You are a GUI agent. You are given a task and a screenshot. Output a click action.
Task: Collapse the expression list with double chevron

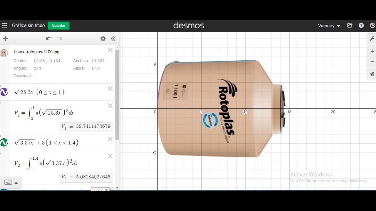coord(113,39)
